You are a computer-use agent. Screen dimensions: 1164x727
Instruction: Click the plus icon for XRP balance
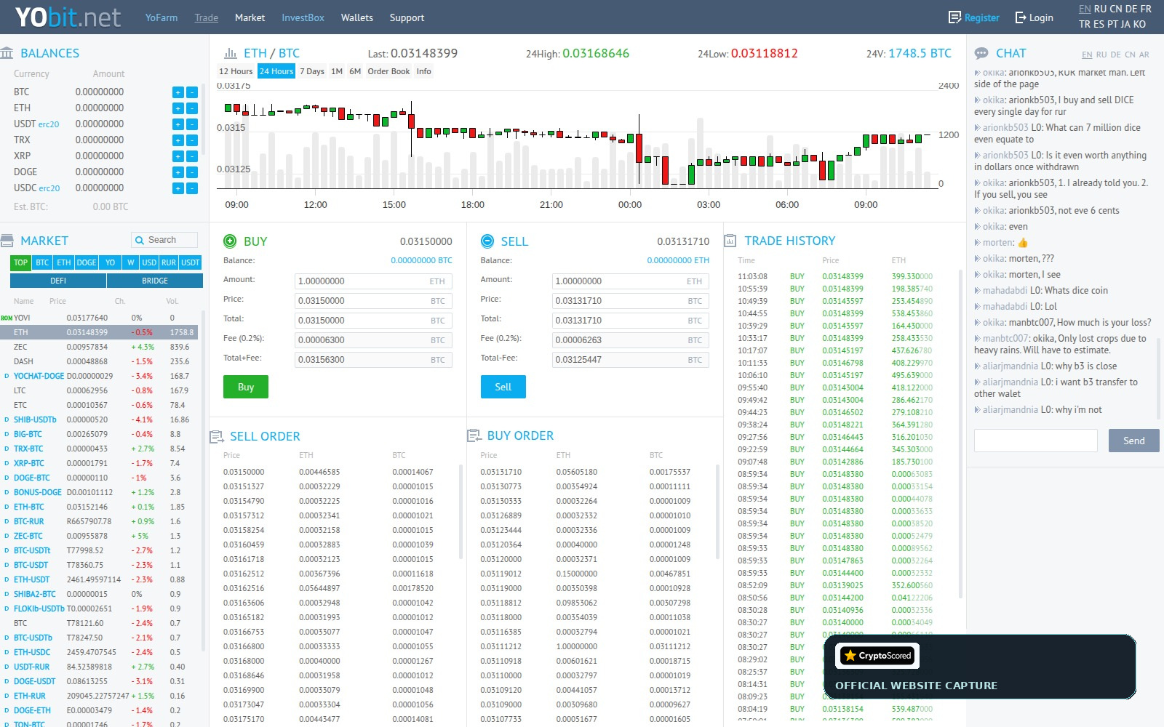click(x=178, y=156)
